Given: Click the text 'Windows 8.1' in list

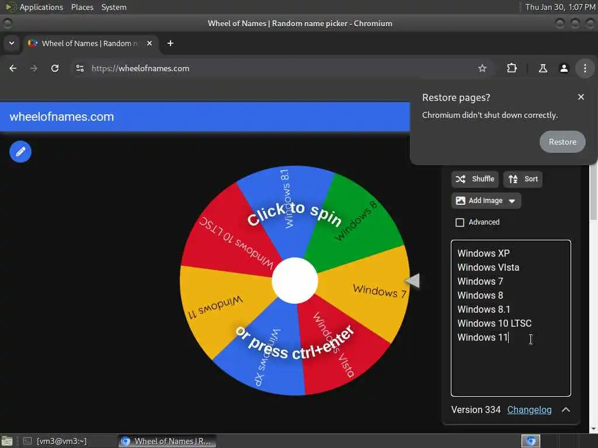Looking at the screenshot, I should [x=484, y=309].
